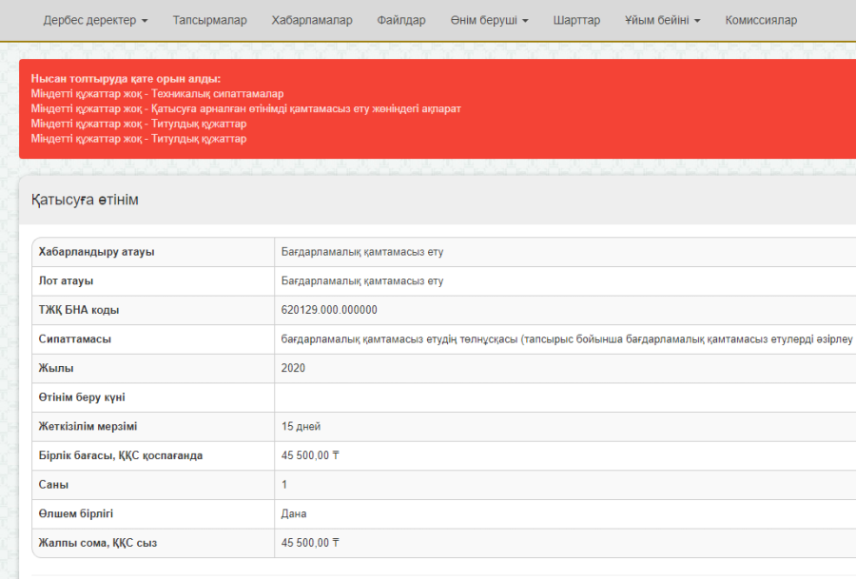Image resolution: width=856 pixels, height=579 pixels.
Task: Click the Шарттар navigation link
Action: click(576, 20)
